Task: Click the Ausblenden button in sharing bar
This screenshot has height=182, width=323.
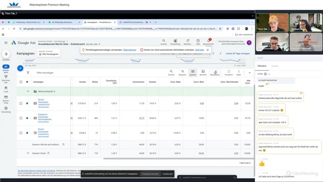Action: click(x=167, y=174)
